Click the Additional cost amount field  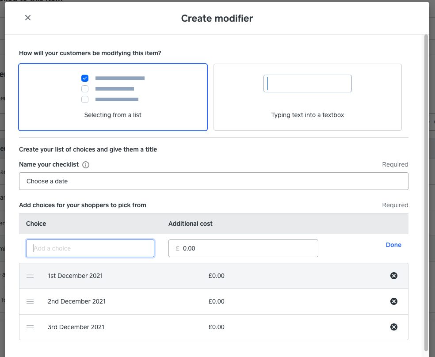pos(248,248)
